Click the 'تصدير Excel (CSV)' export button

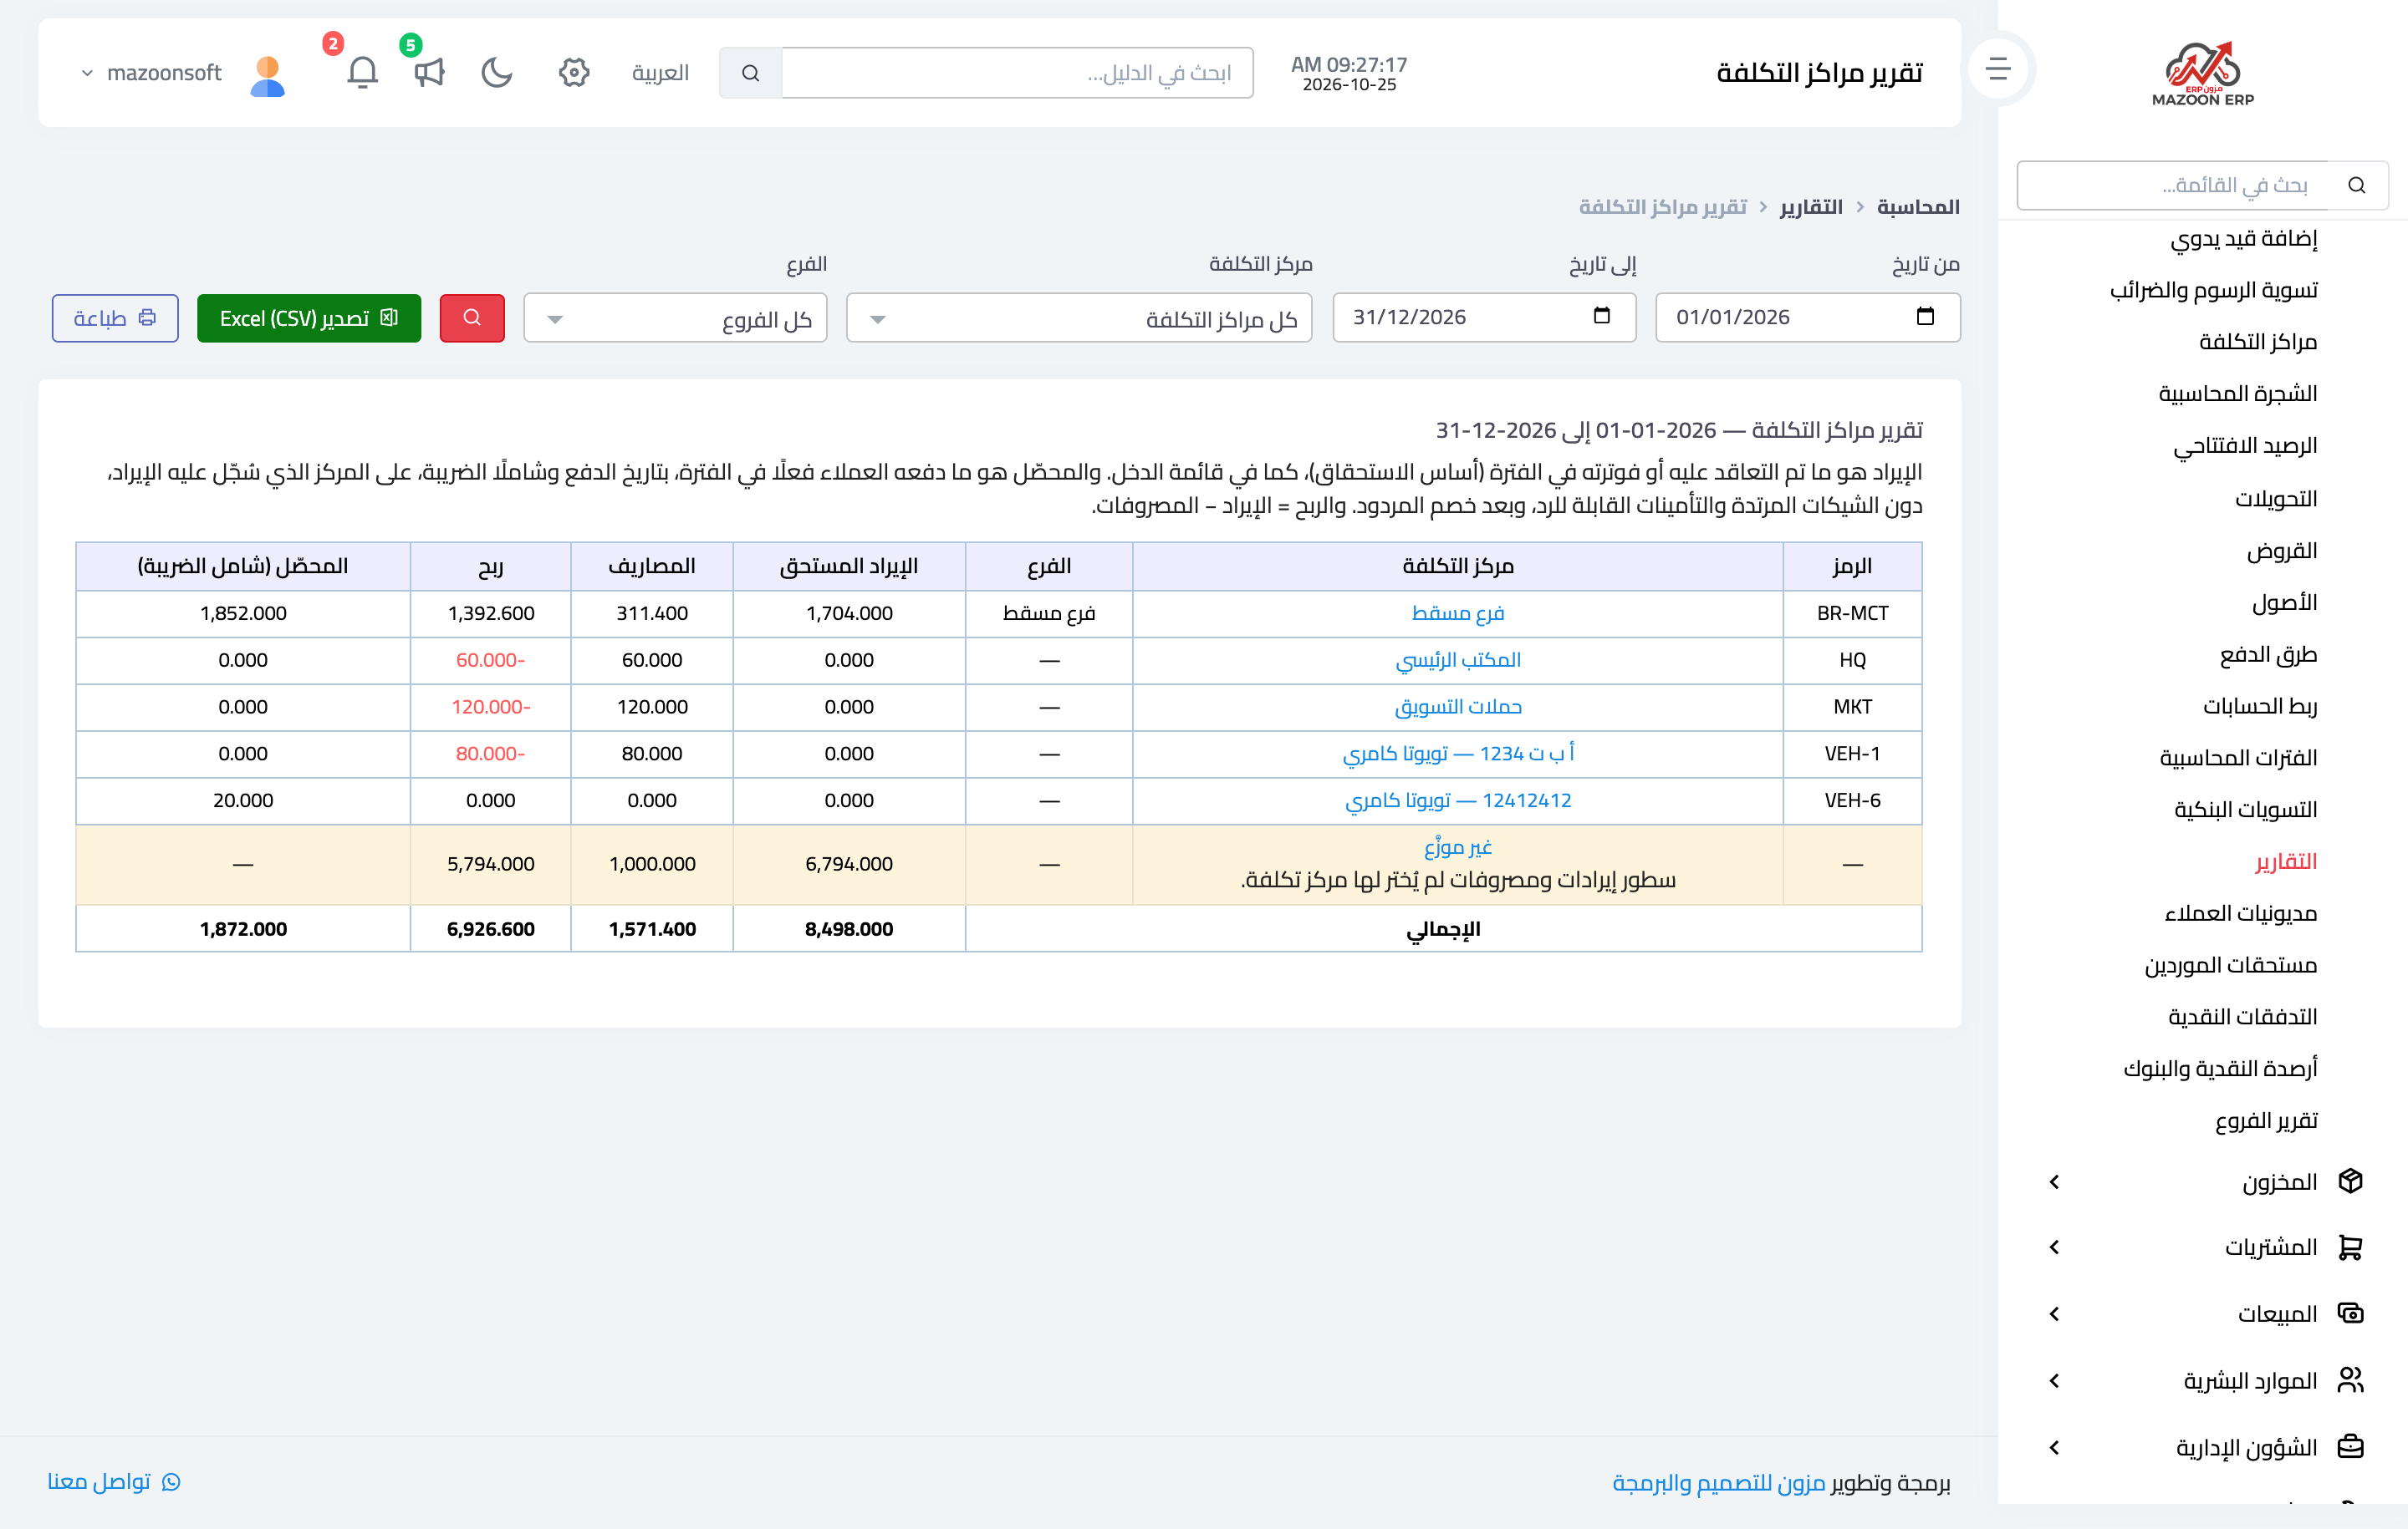pos(309,317)
